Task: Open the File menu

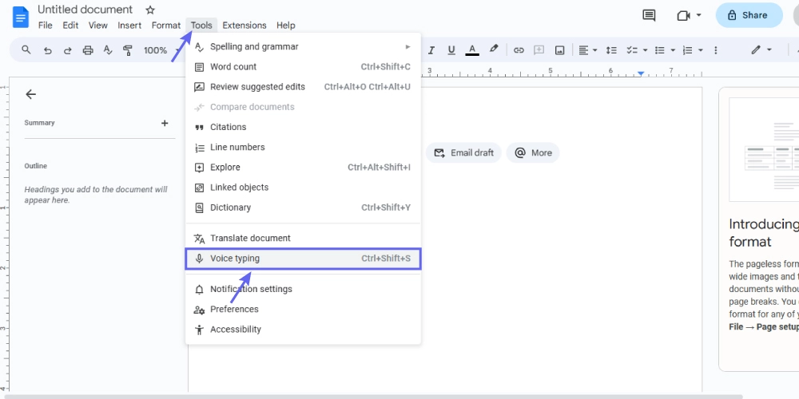Action: tap(46, 25)
